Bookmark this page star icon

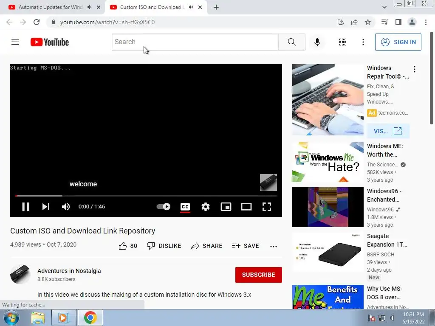point(368,22)
